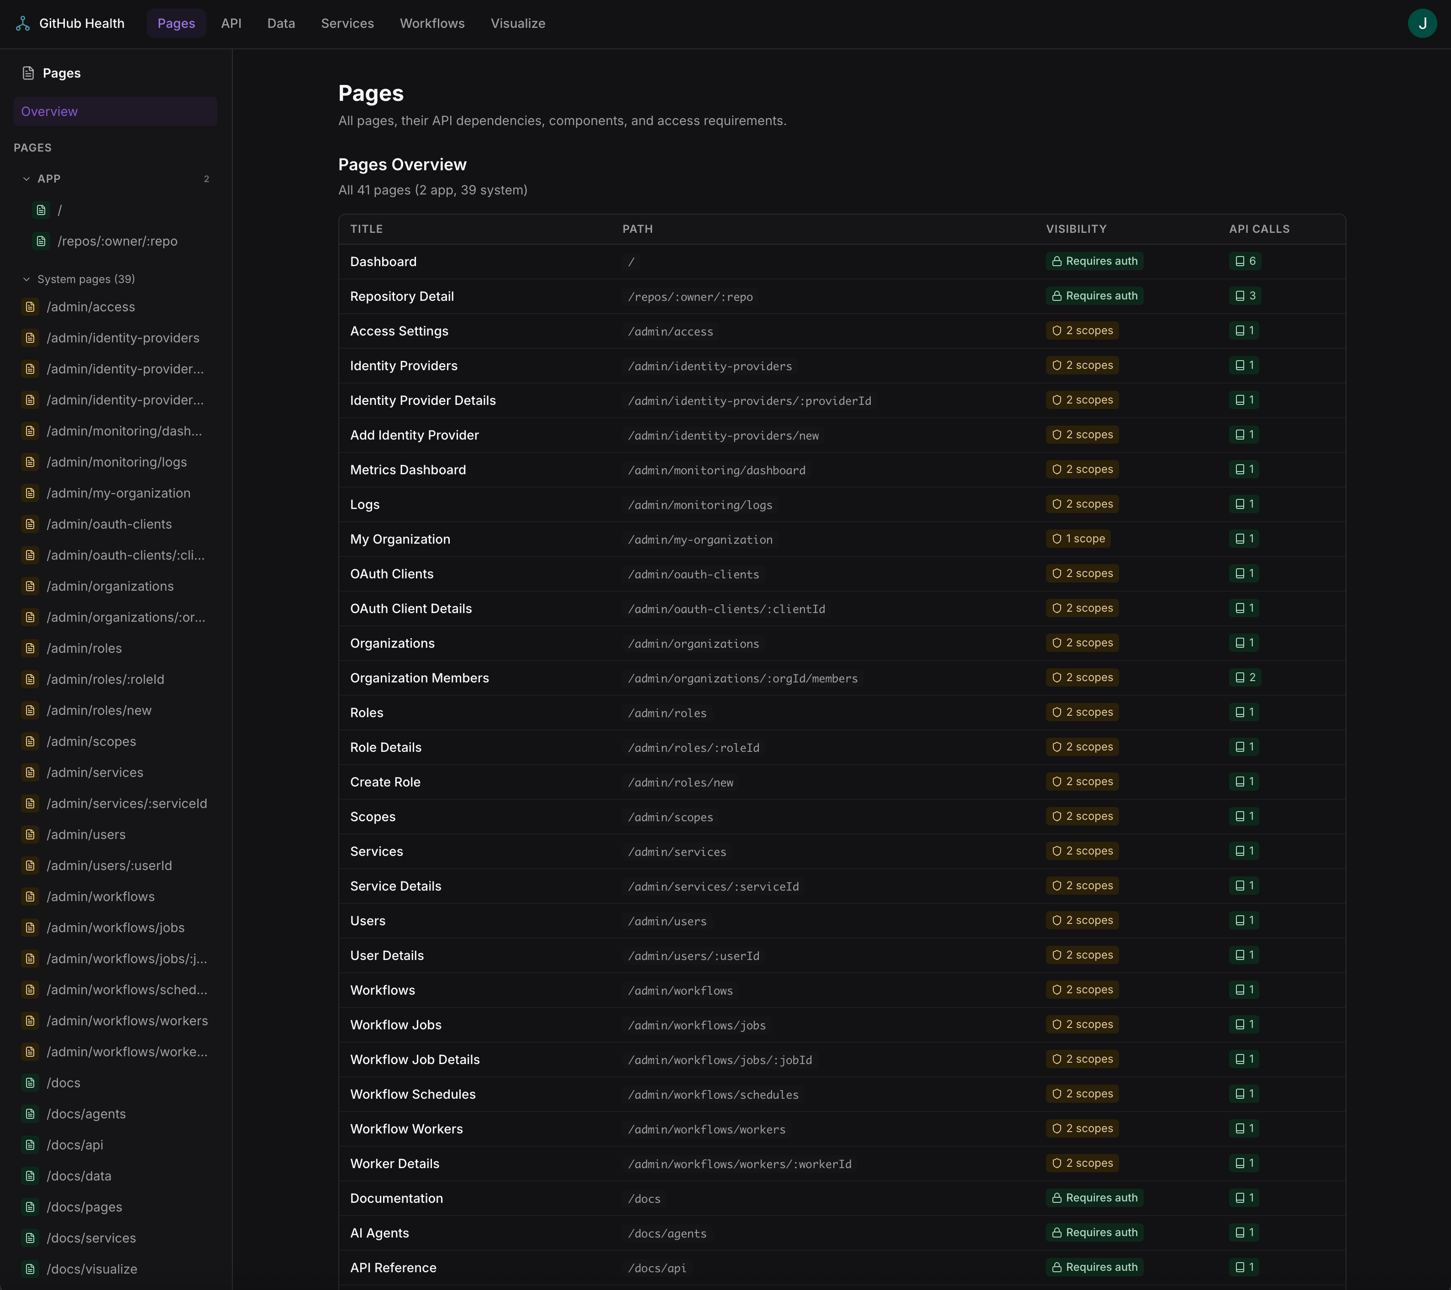Click the icon next to /admin/monitoring/logs in sidebar
This screenshot has width=1451, height=1290.
point(30,463)
